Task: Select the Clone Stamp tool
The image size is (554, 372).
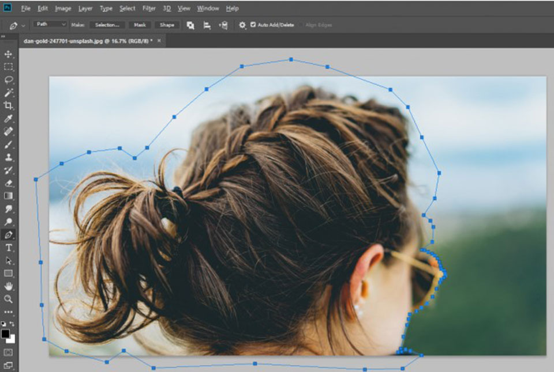Action: (x=8, y=157)
